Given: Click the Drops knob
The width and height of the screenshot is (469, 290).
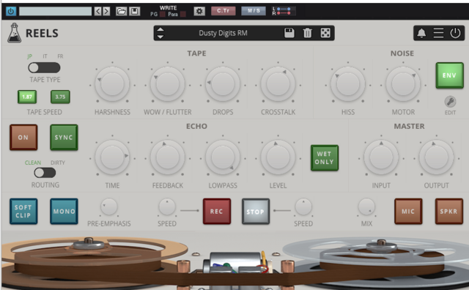Looking at the screenshot, I should pyautogui.click(x=223, y=84).
